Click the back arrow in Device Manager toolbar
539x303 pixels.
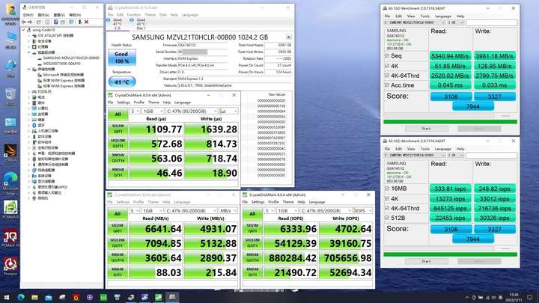(24, 22)
